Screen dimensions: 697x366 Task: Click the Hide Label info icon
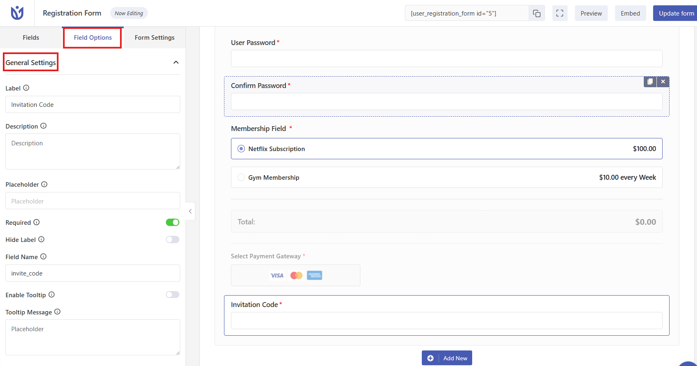[41, 239]
